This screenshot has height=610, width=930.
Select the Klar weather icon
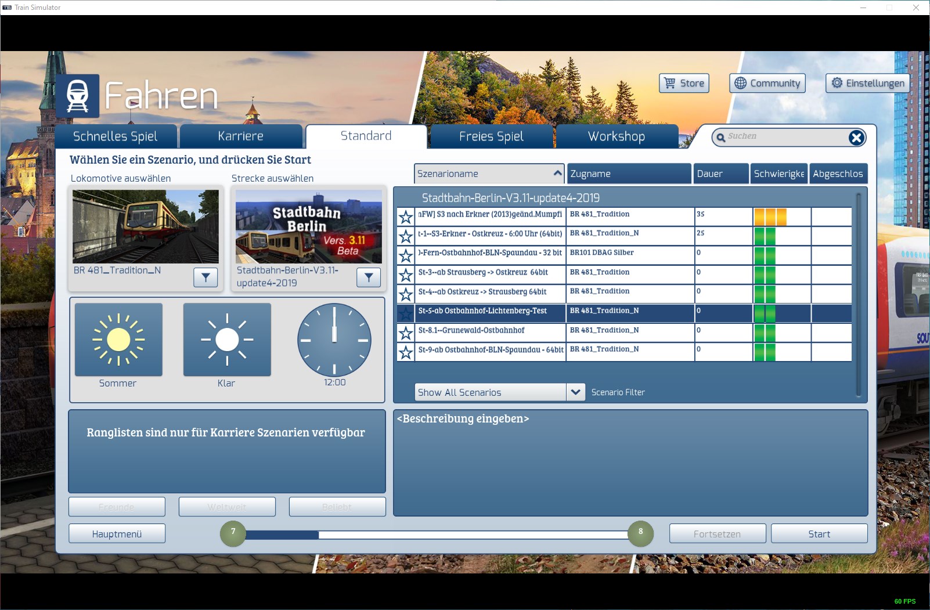coord(227,340)
